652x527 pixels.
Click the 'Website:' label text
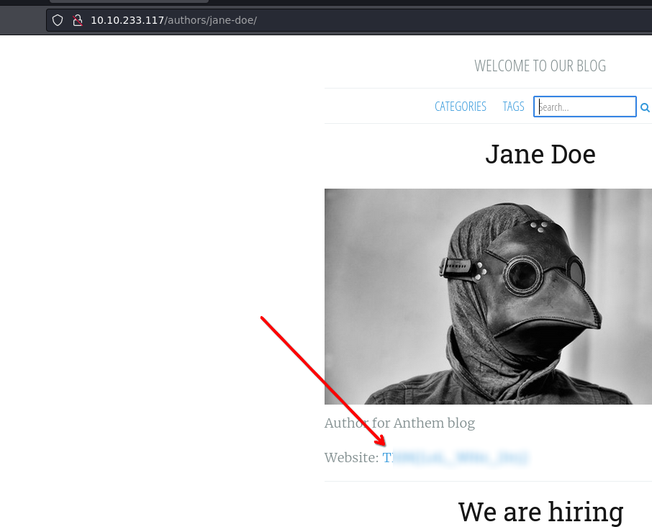351,458
